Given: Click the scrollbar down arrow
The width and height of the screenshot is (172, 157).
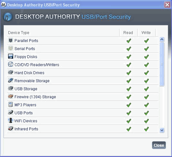Looking at the screenshot, I should coord(162,130).
